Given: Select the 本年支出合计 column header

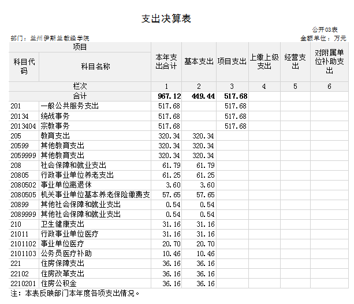Looking at the screenshot, I should (166, 62).
